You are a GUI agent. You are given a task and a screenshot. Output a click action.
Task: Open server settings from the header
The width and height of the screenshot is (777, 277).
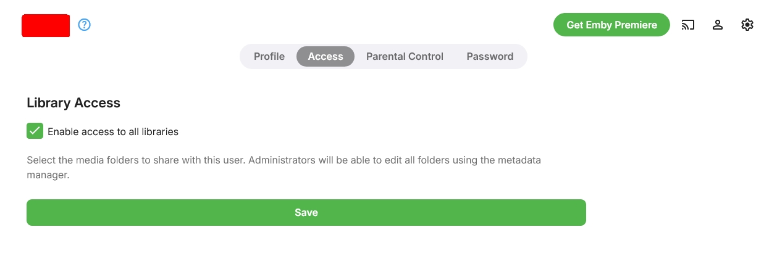click(x=747, y=25)
